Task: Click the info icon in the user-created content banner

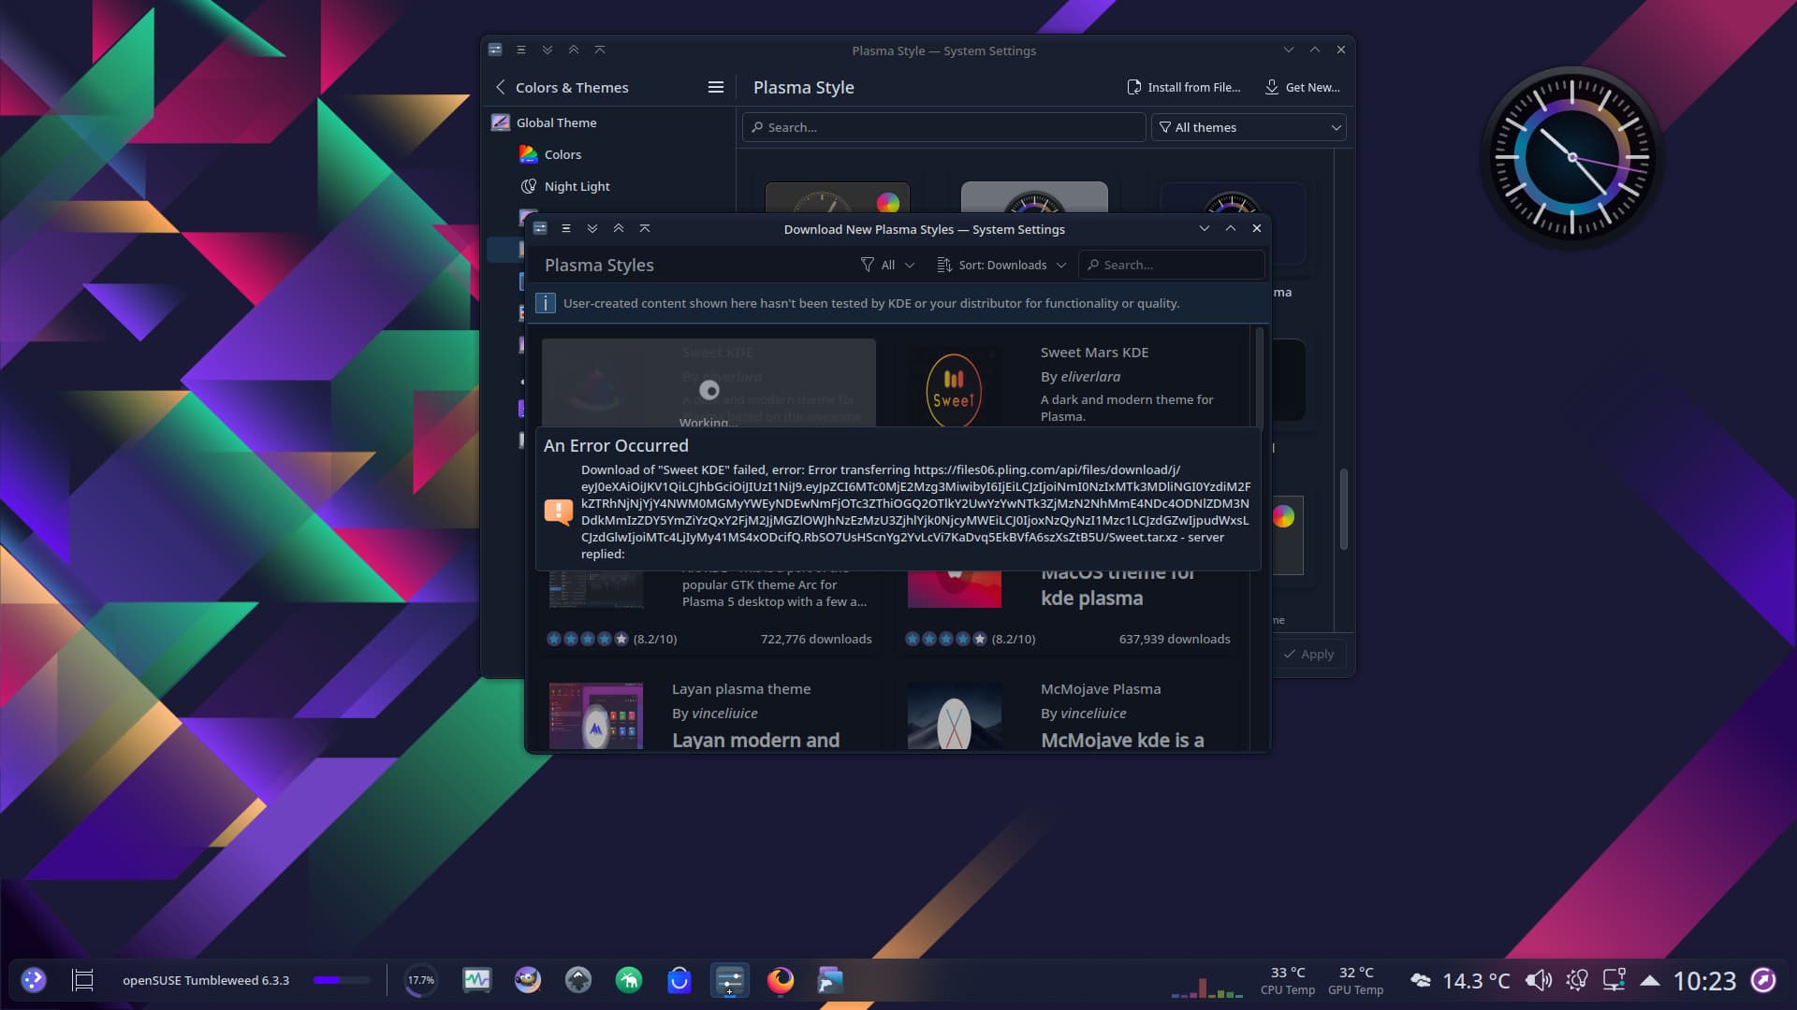Action: pyautogui.click(x=546, y=303)
